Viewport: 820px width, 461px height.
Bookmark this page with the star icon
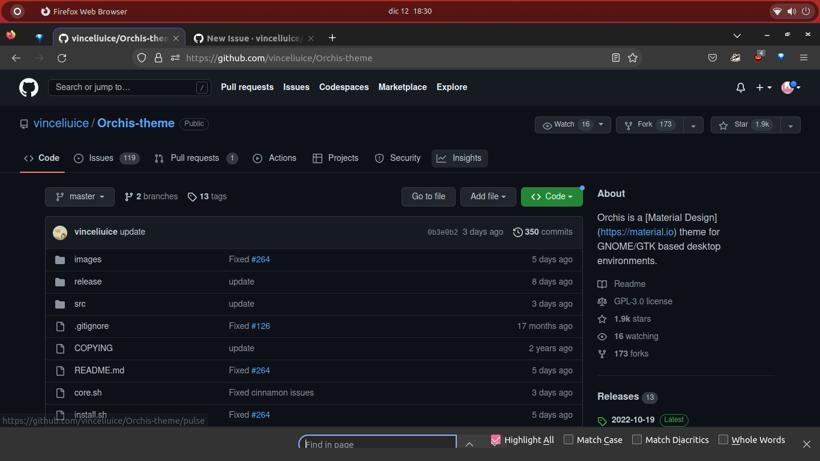coord(633,58)
